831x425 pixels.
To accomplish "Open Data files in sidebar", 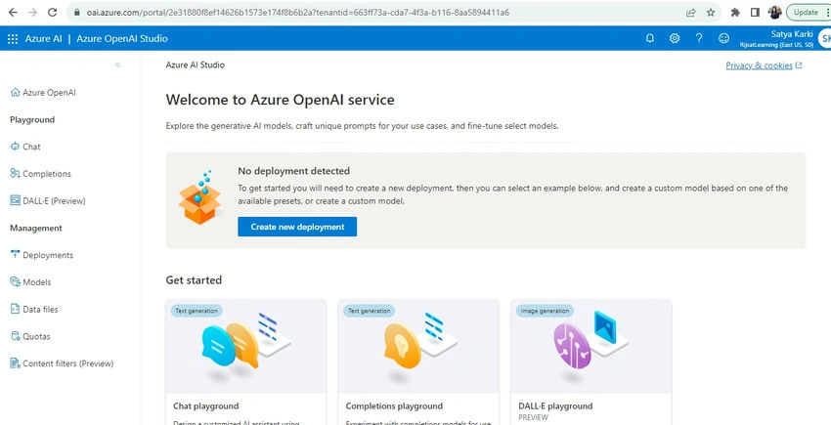I will coord(34,309).
